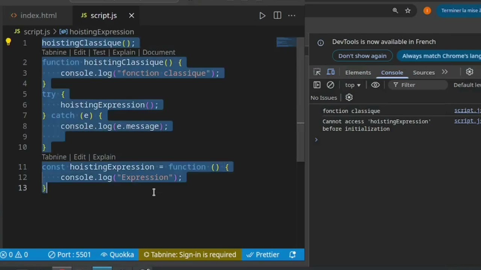The width and height of the screenshot is (481, 270).
Task: Open the errors and warnings status item
Action: [x=14, y=255]
